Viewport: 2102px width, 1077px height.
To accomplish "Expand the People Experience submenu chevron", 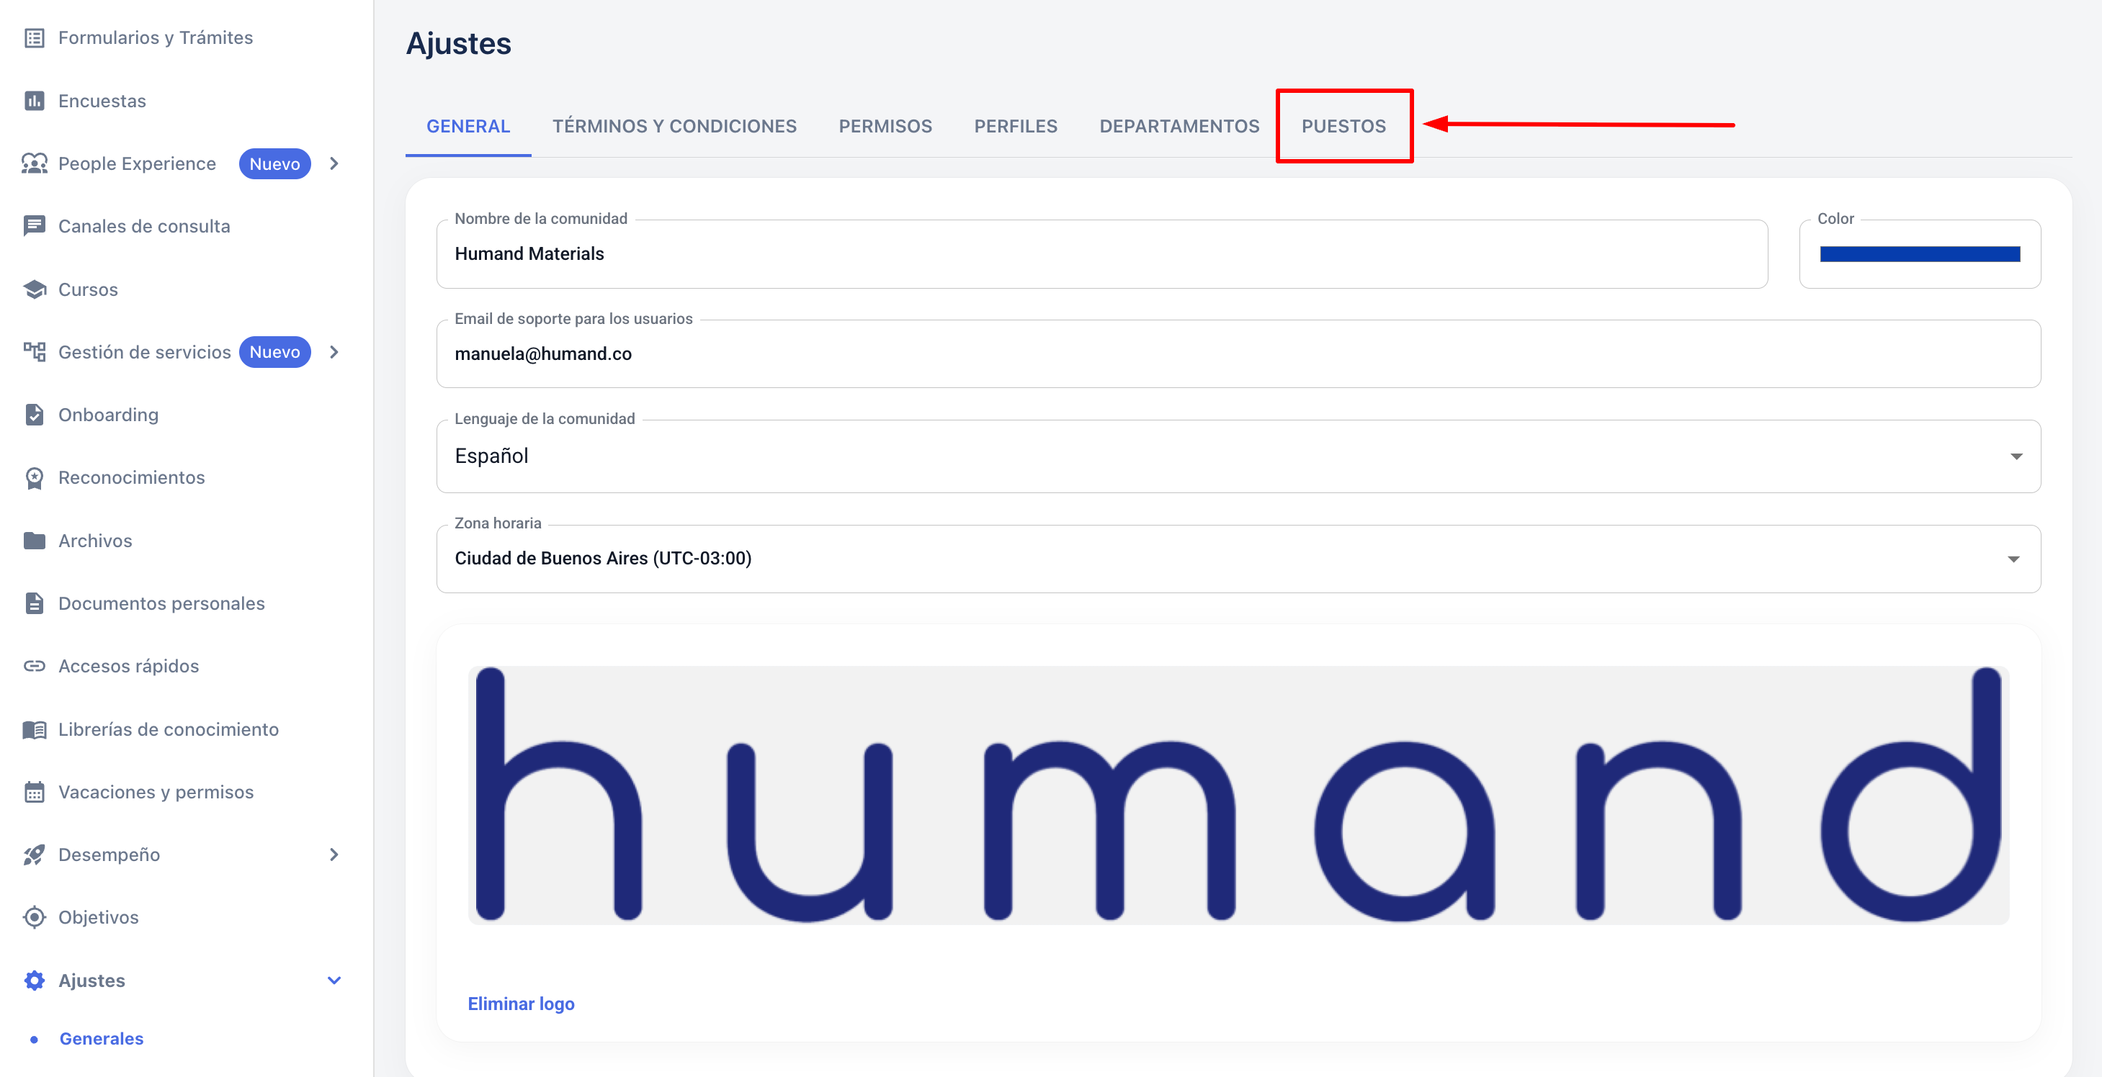I will pos(334,163).
